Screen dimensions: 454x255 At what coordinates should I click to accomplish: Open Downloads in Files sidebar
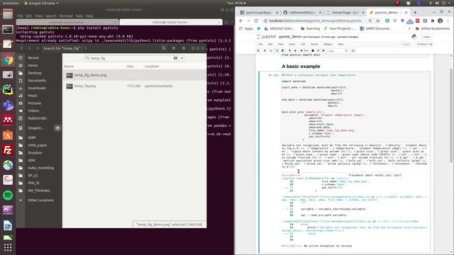(x=37, y=88)
